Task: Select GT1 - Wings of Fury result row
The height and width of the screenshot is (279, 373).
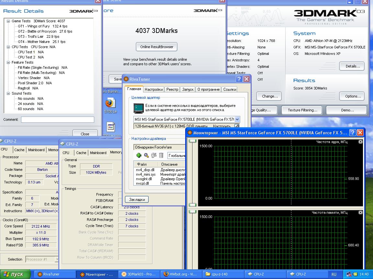Action: tap(43, 26)
